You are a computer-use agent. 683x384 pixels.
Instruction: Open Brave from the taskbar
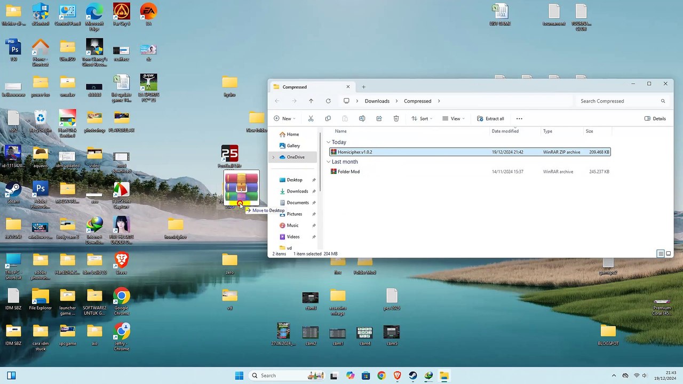397,375
